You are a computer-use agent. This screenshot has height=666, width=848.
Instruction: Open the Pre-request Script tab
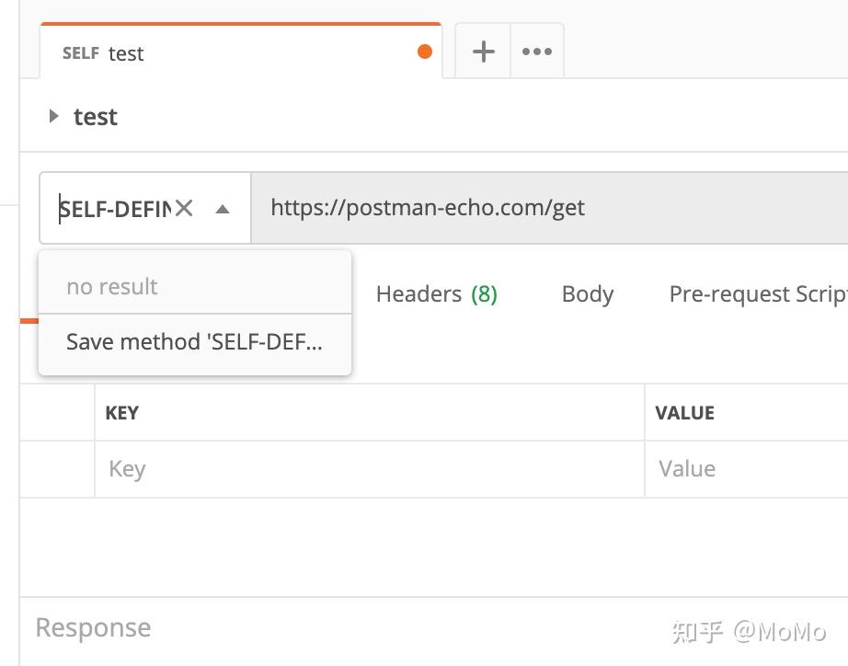[758, 294]
